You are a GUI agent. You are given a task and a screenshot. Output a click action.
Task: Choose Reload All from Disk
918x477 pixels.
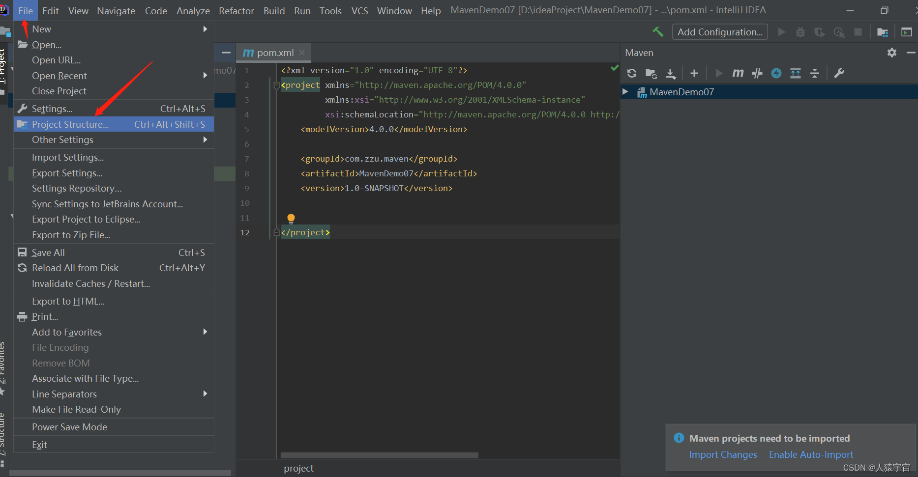tap(114, 268)
